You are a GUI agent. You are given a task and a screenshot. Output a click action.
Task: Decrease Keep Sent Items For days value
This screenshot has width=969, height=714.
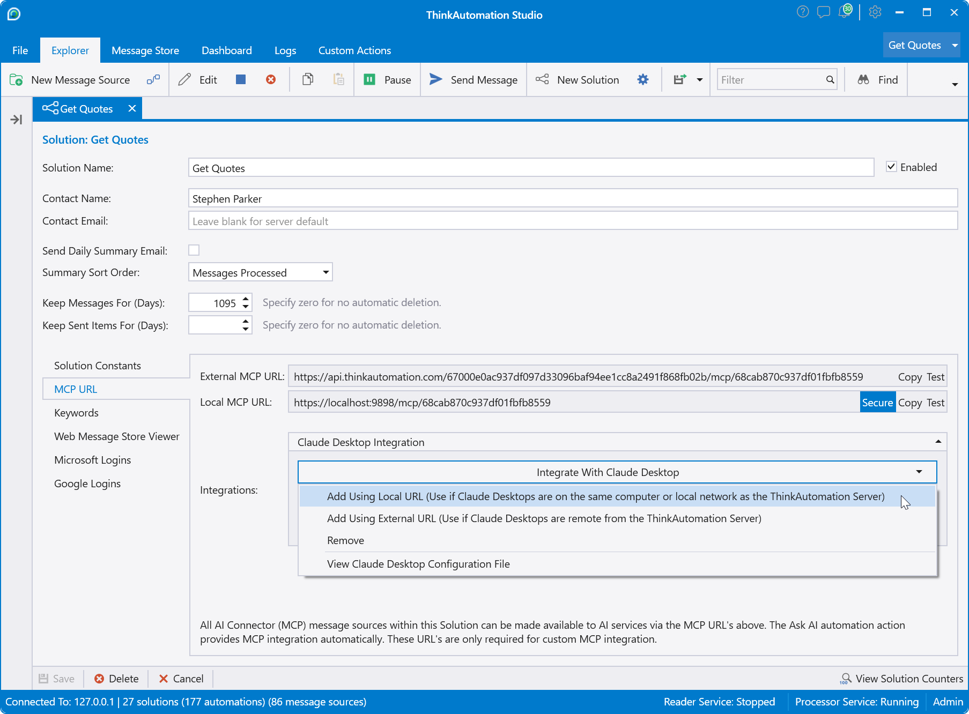[246, 329]
